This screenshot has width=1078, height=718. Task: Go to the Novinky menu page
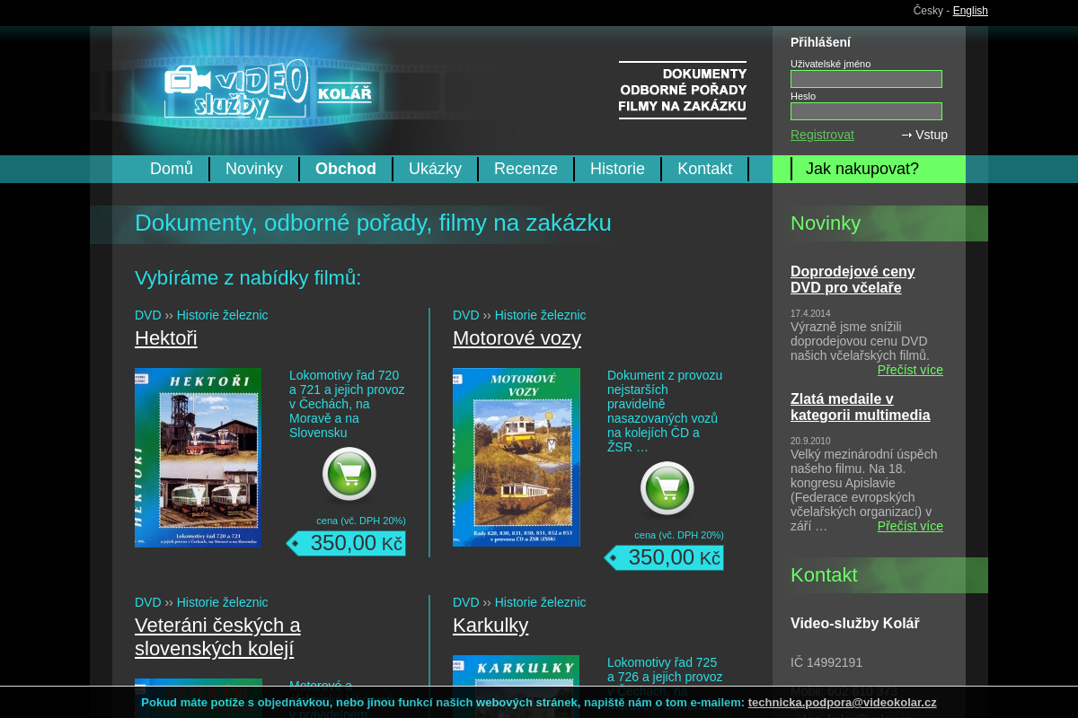point(254,169)
